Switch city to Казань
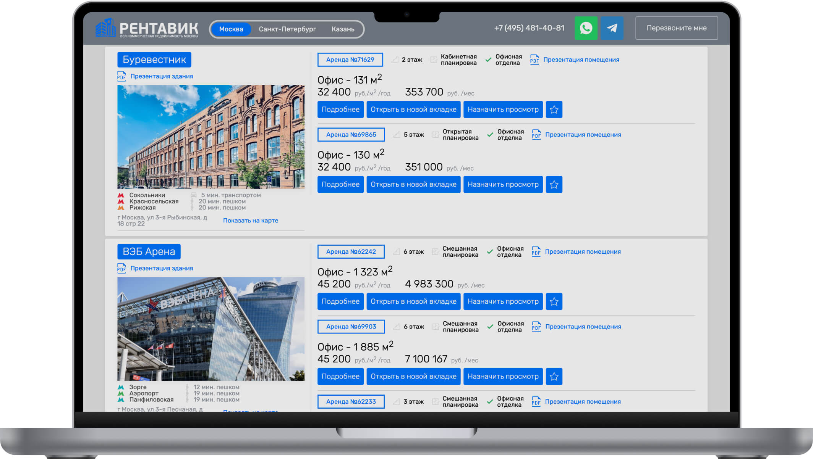 coord(343,29)
